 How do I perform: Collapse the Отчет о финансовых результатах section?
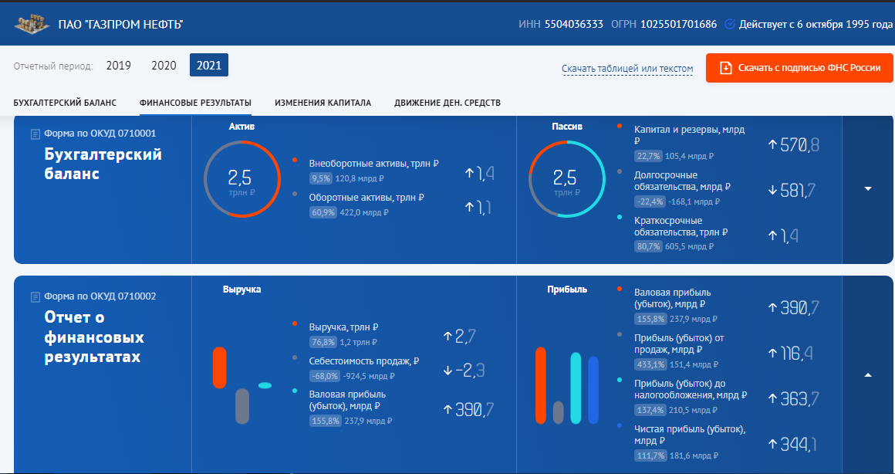[x=868, y=376]
